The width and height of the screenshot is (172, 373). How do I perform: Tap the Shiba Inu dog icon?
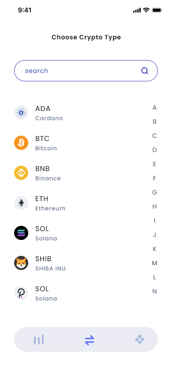pyautogui.click(x=21, y=263)
